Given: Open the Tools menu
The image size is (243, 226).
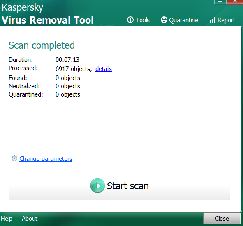Looking at the screenshot, I should (138, 20).
